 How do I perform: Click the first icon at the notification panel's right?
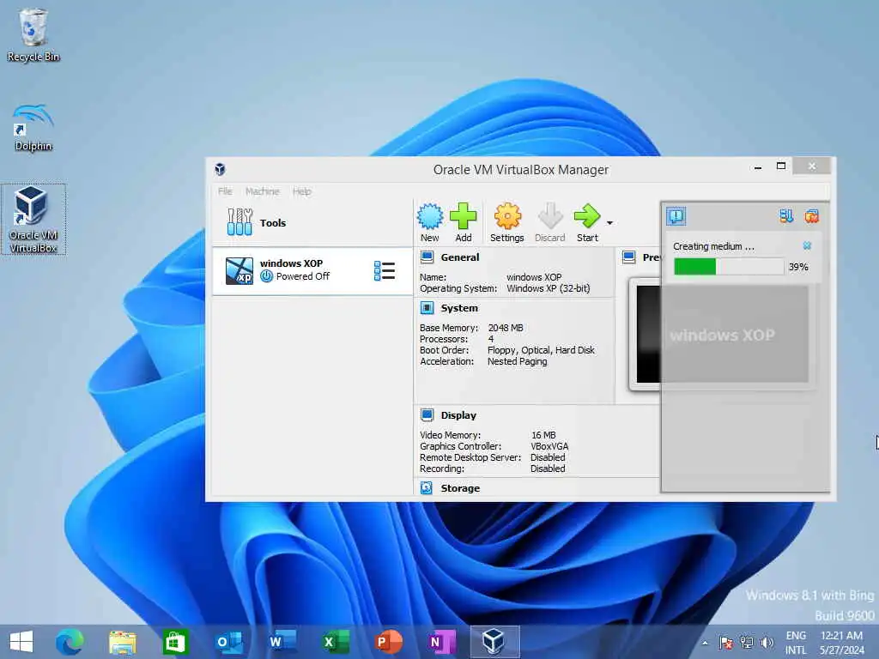(x=786, y=215)
